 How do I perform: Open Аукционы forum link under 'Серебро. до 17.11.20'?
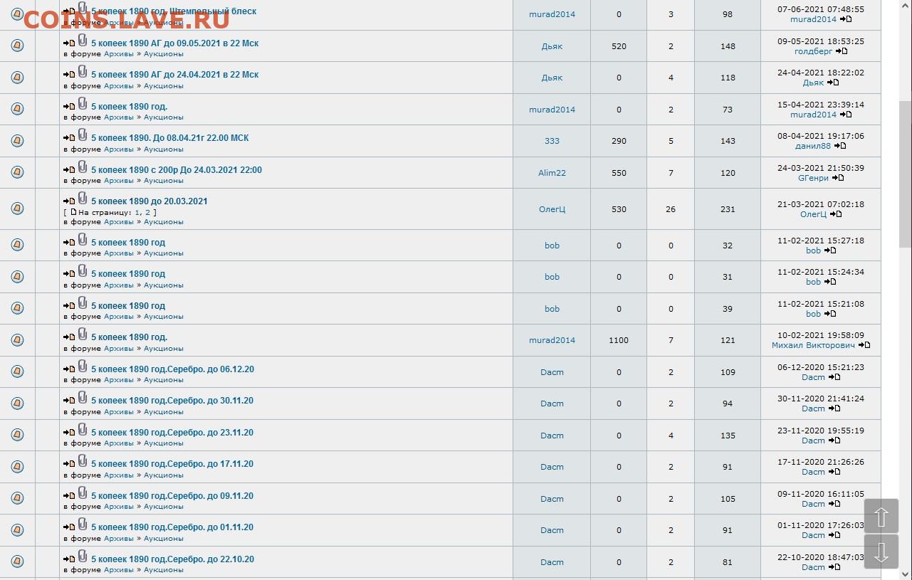point(164,475)
